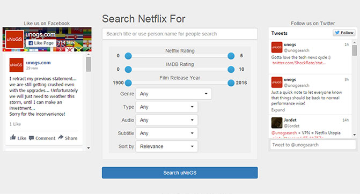Click the Facebook Like Page button
The image size is (360, 194).
[41, 43]
